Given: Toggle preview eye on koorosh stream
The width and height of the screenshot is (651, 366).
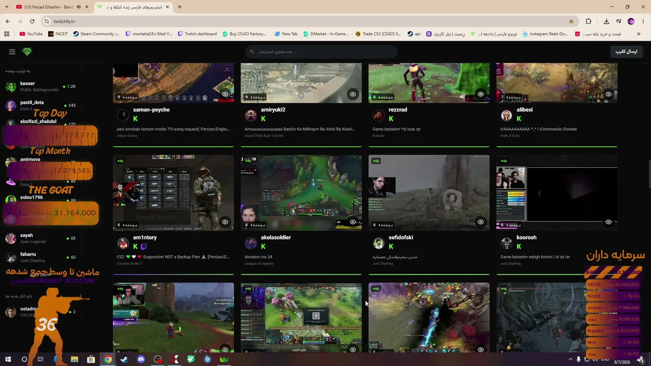Looking at the screenshot, I should click(x=608, y=222).
